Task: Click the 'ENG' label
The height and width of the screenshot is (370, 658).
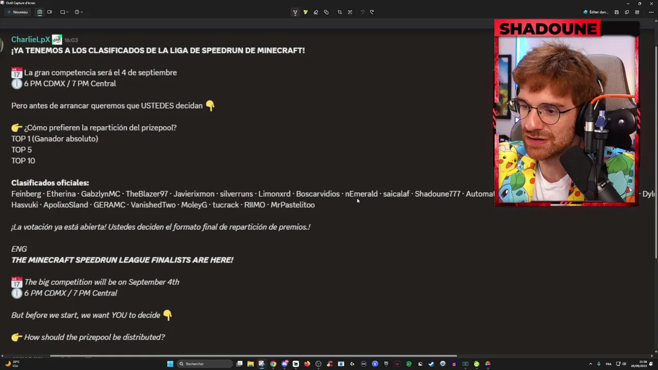Action: click(19, 249)
